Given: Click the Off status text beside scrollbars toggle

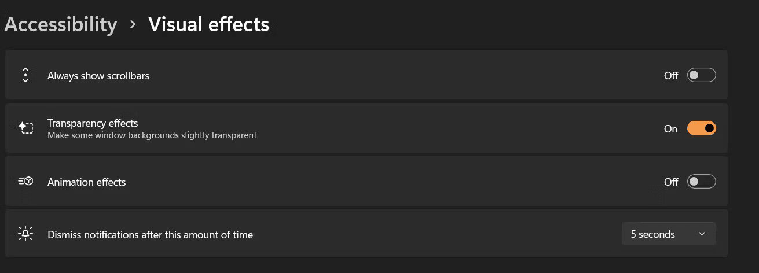Looking at the screenshot, I should (671, 76).
